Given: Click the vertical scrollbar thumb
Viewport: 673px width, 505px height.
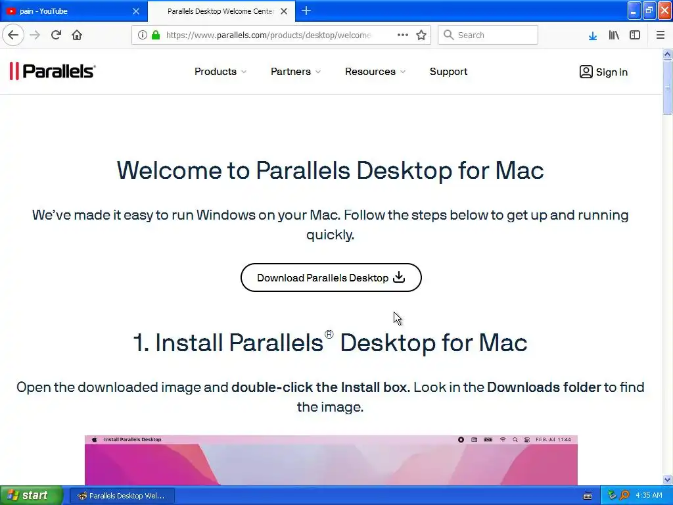Looking at the screenshot, I should point(667,87).
